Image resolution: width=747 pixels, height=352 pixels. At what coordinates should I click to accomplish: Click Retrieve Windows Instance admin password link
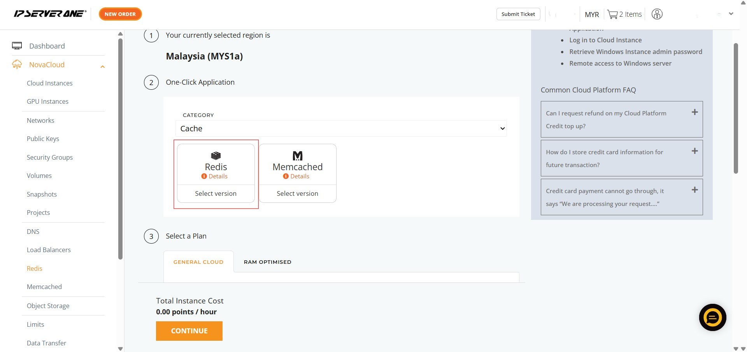coord(635,52)
